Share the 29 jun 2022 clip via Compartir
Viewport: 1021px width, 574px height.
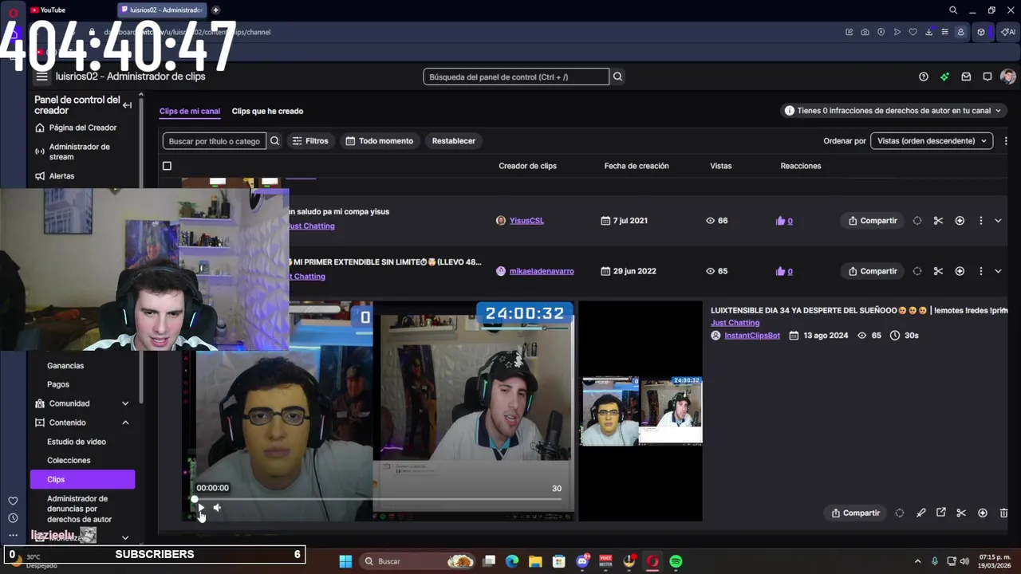[873, 271]
